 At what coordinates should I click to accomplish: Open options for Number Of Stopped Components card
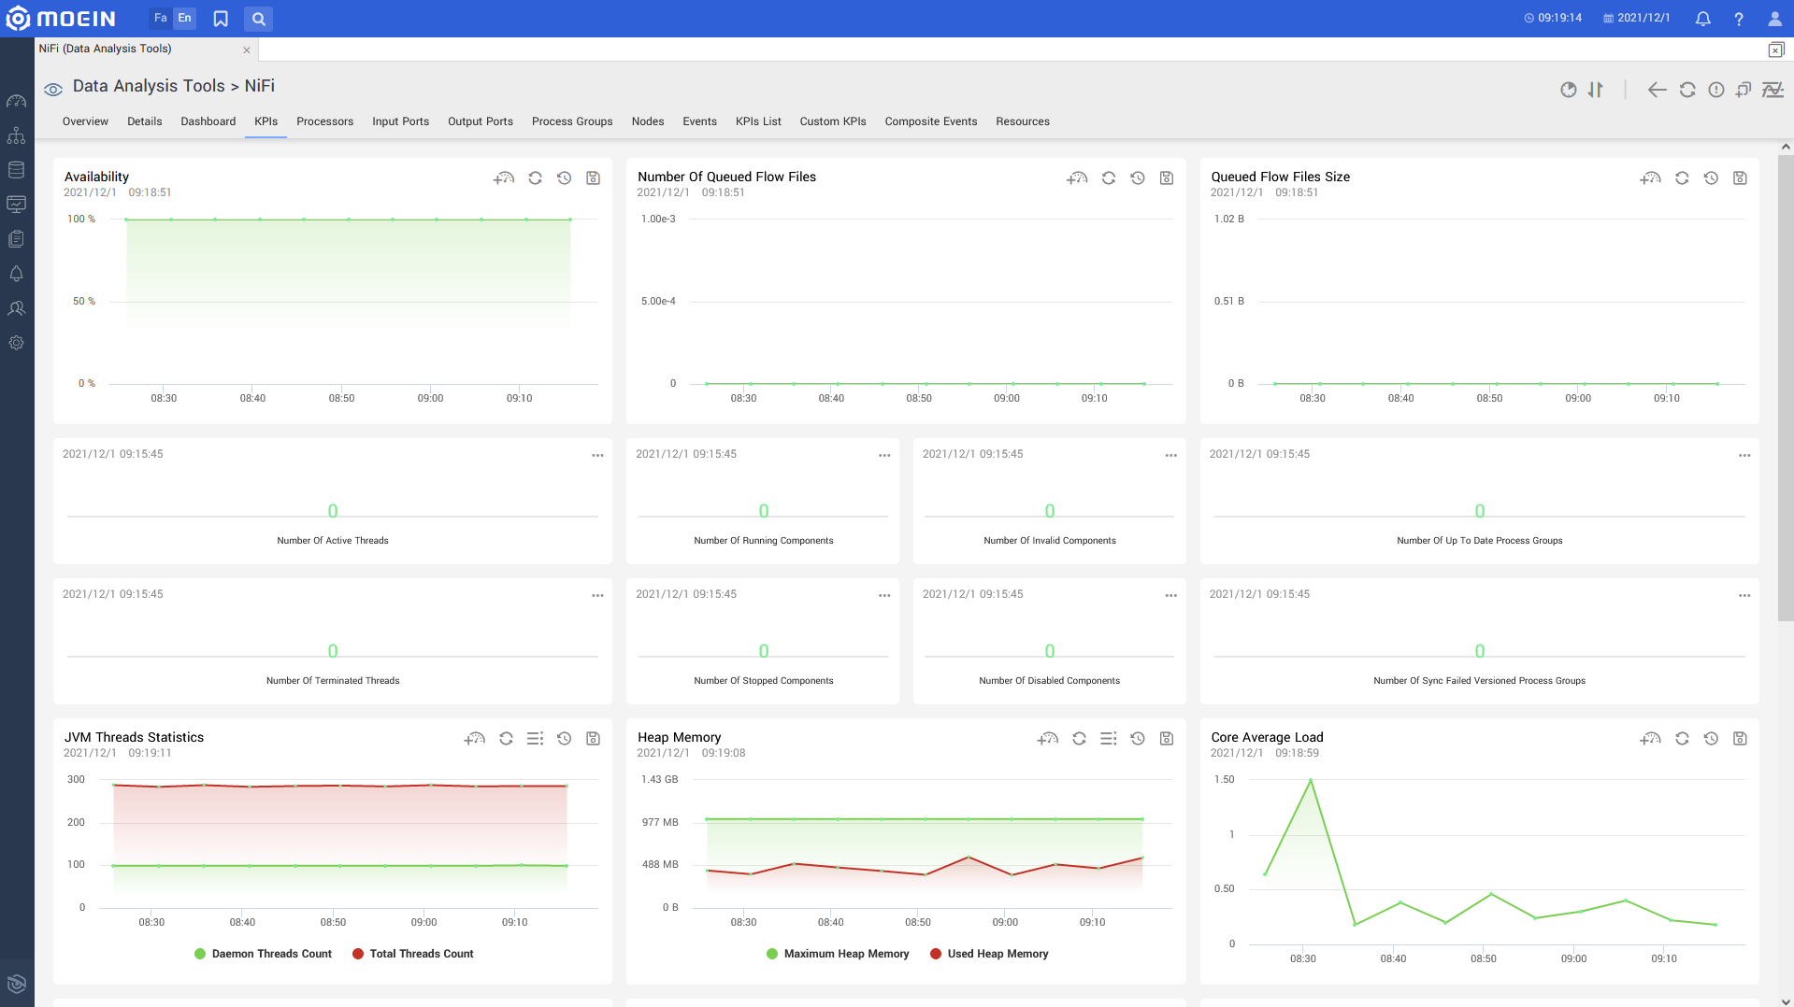point(884,595)
